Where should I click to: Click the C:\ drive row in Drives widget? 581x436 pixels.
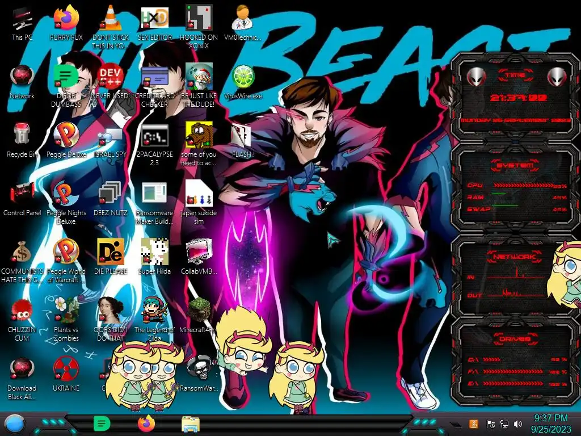(517, 359)
